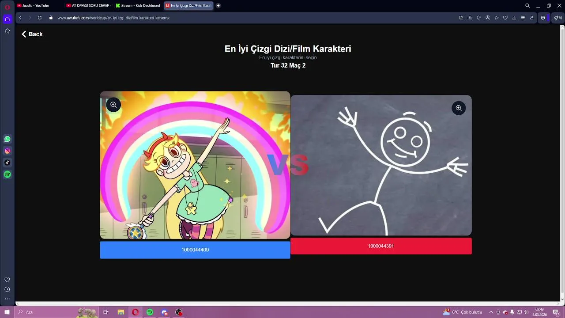Open volume speaker icon in tray
This screenshot has width=565, height=318.
click(x=526, y=312)
